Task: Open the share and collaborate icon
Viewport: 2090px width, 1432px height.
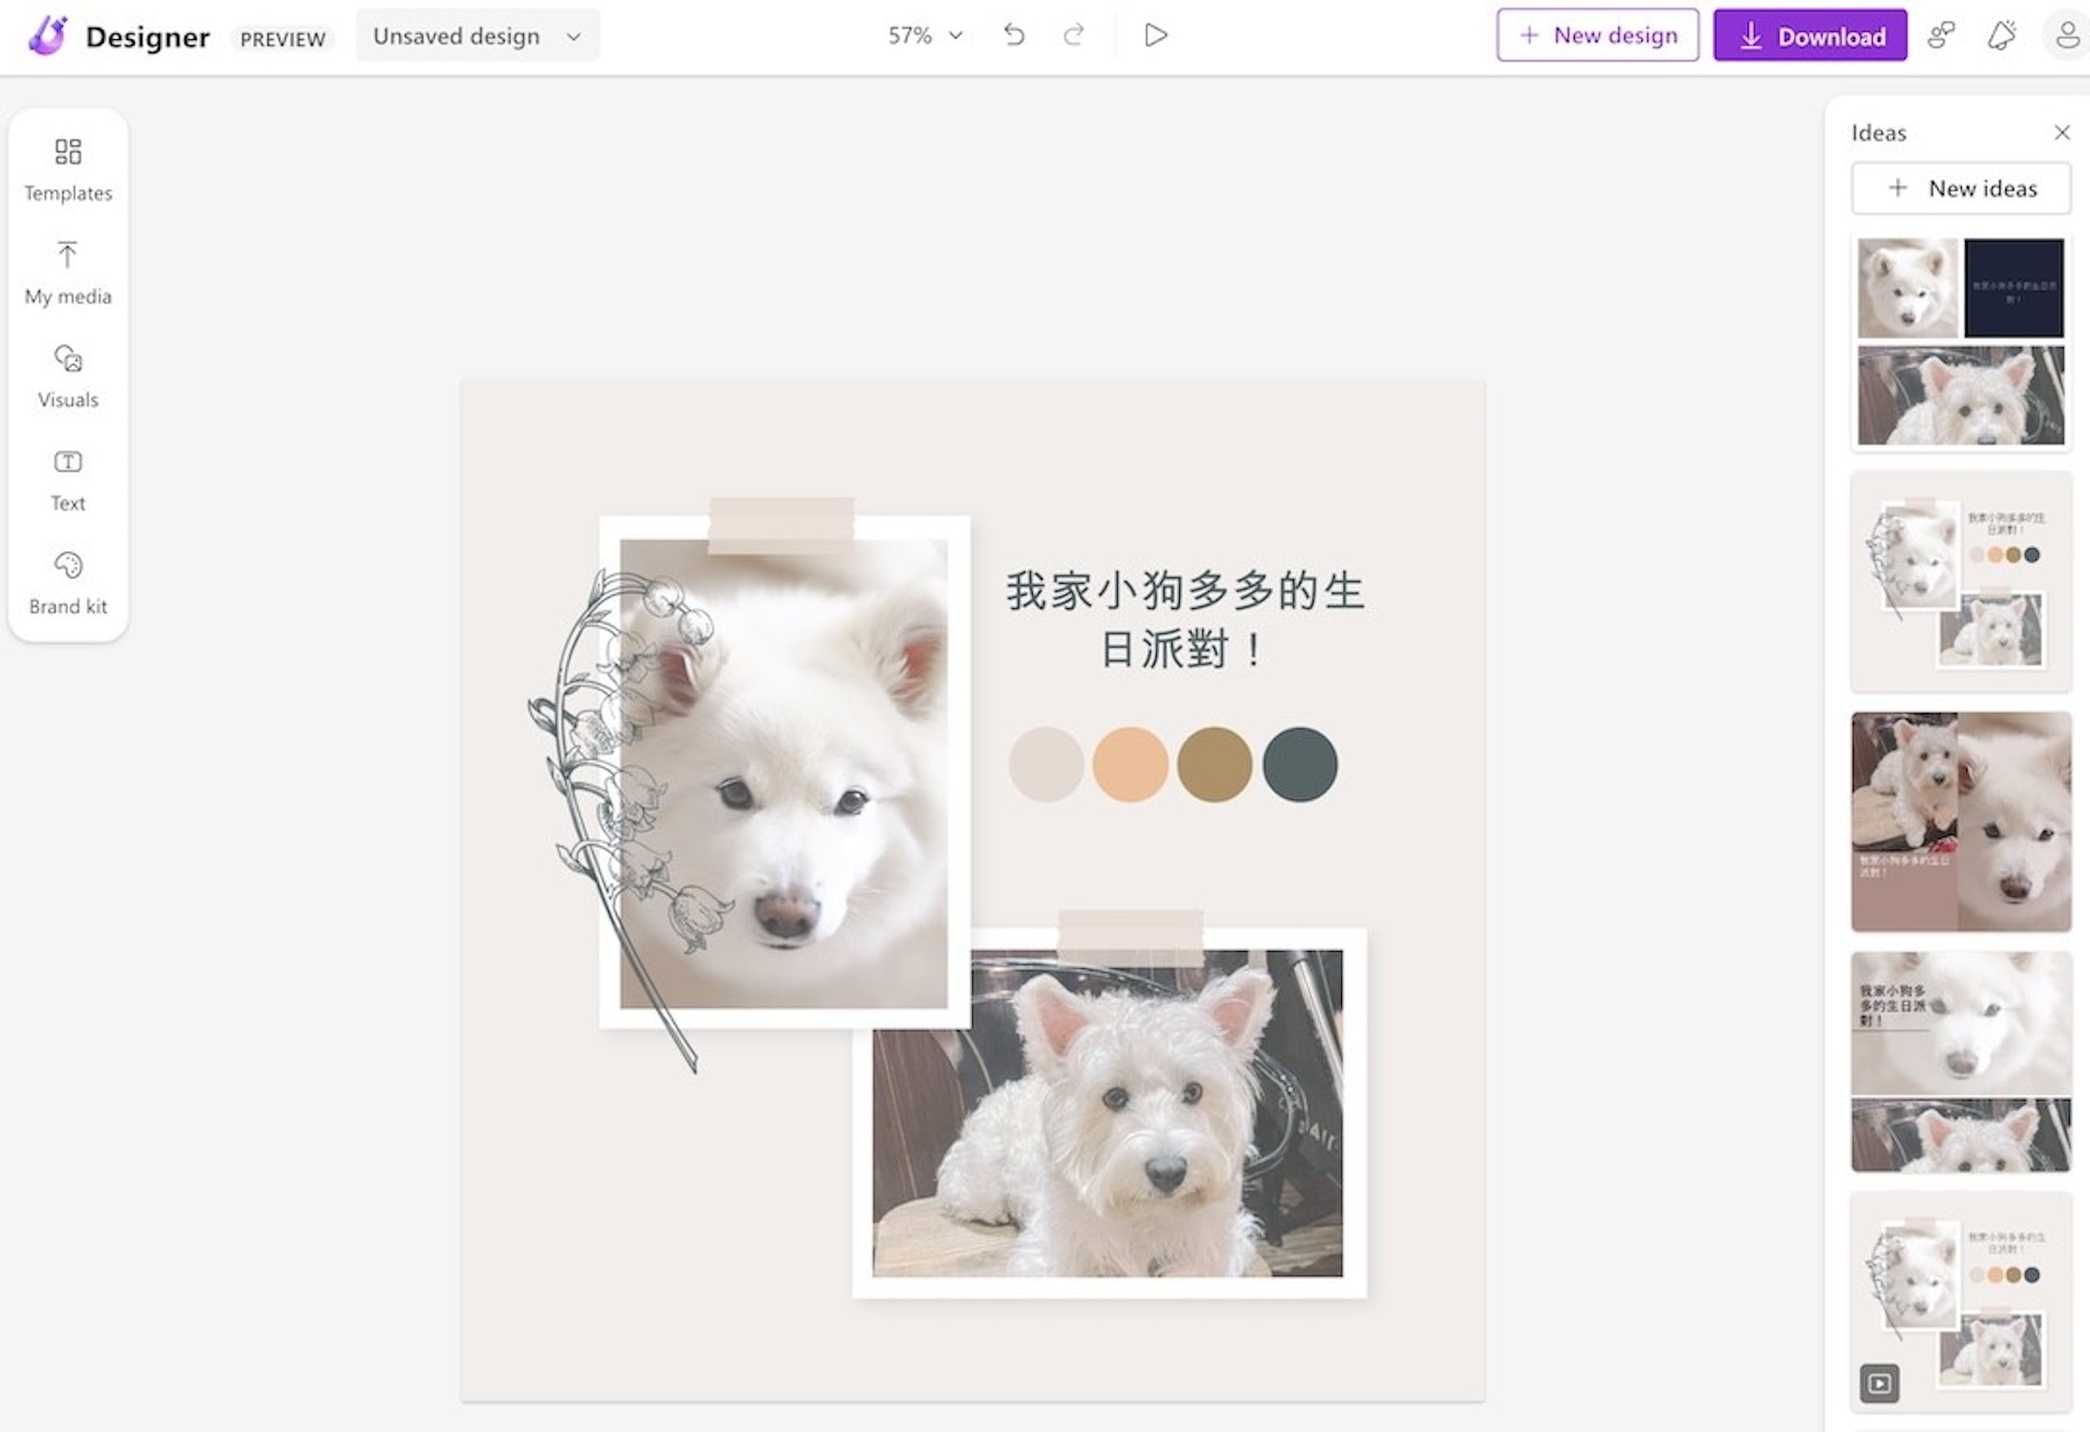Action: point(1941,36)
